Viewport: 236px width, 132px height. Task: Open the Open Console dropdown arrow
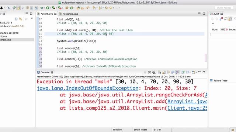(196, 73)
